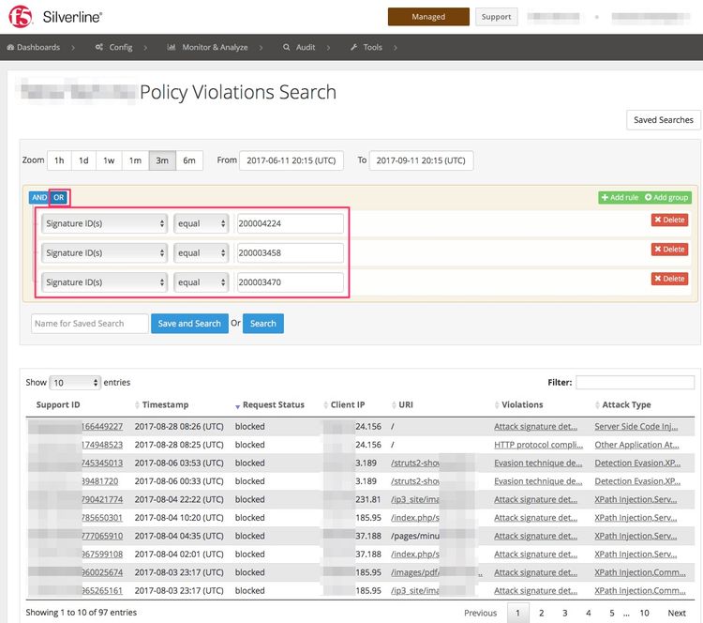Click the Name for Saved Search field
Image resolution: width=703 pixels, height=623 pixels.
(x=90, y=324)
